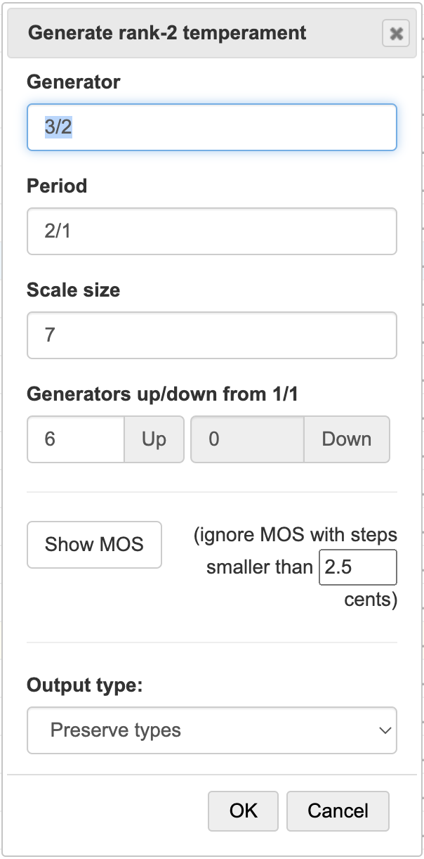Click the Show MOS button

pyautogui.click(x=94, y=544)
